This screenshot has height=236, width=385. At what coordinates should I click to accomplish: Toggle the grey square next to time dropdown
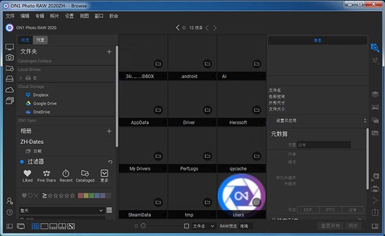(109, 210)
